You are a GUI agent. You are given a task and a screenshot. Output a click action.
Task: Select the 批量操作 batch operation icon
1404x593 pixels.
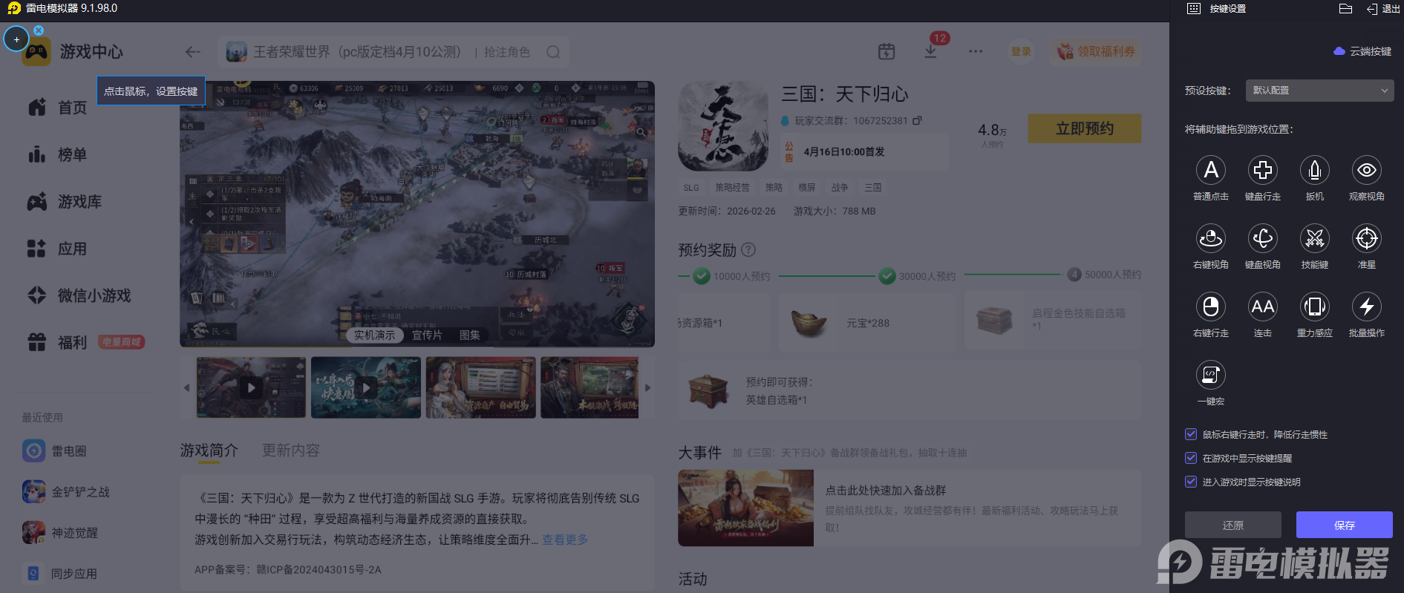click(x=1367, y=307)
